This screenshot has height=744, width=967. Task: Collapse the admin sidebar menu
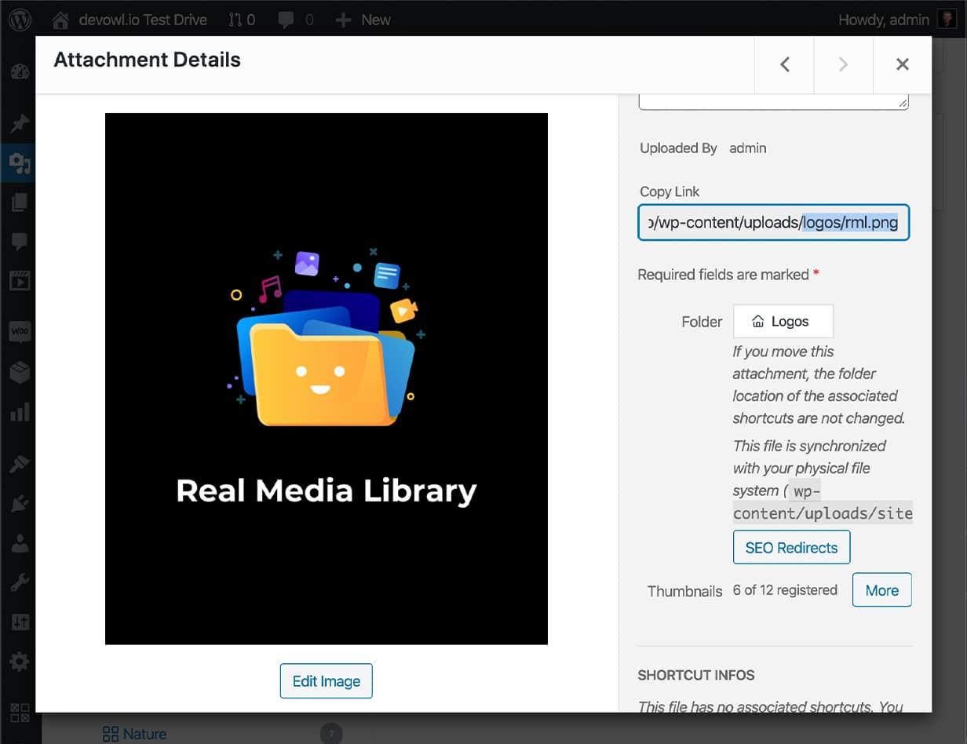[19, 713]
